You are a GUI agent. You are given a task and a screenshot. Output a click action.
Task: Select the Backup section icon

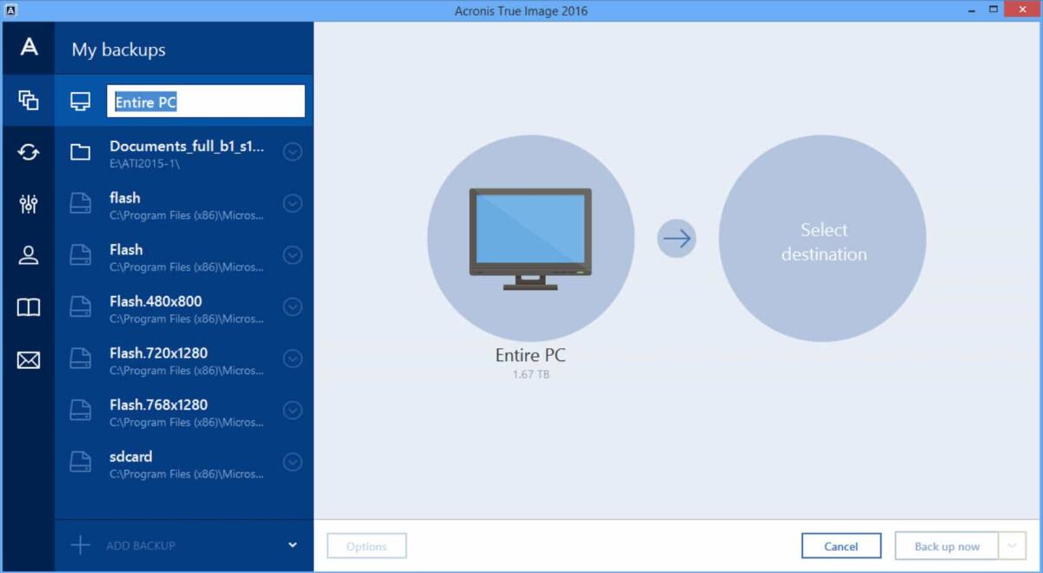pyautogui.click(x=28, y=101)
